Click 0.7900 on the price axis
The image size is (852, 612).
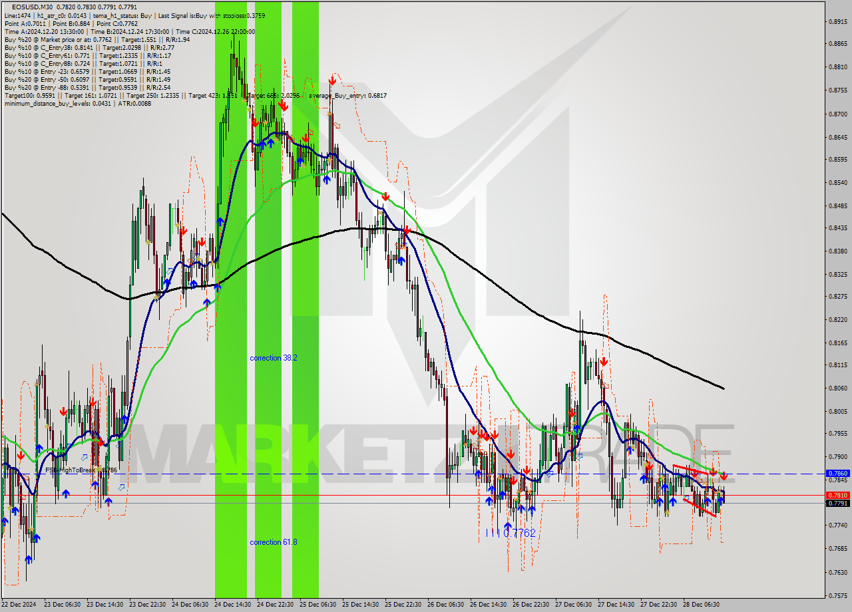[838, 457]
